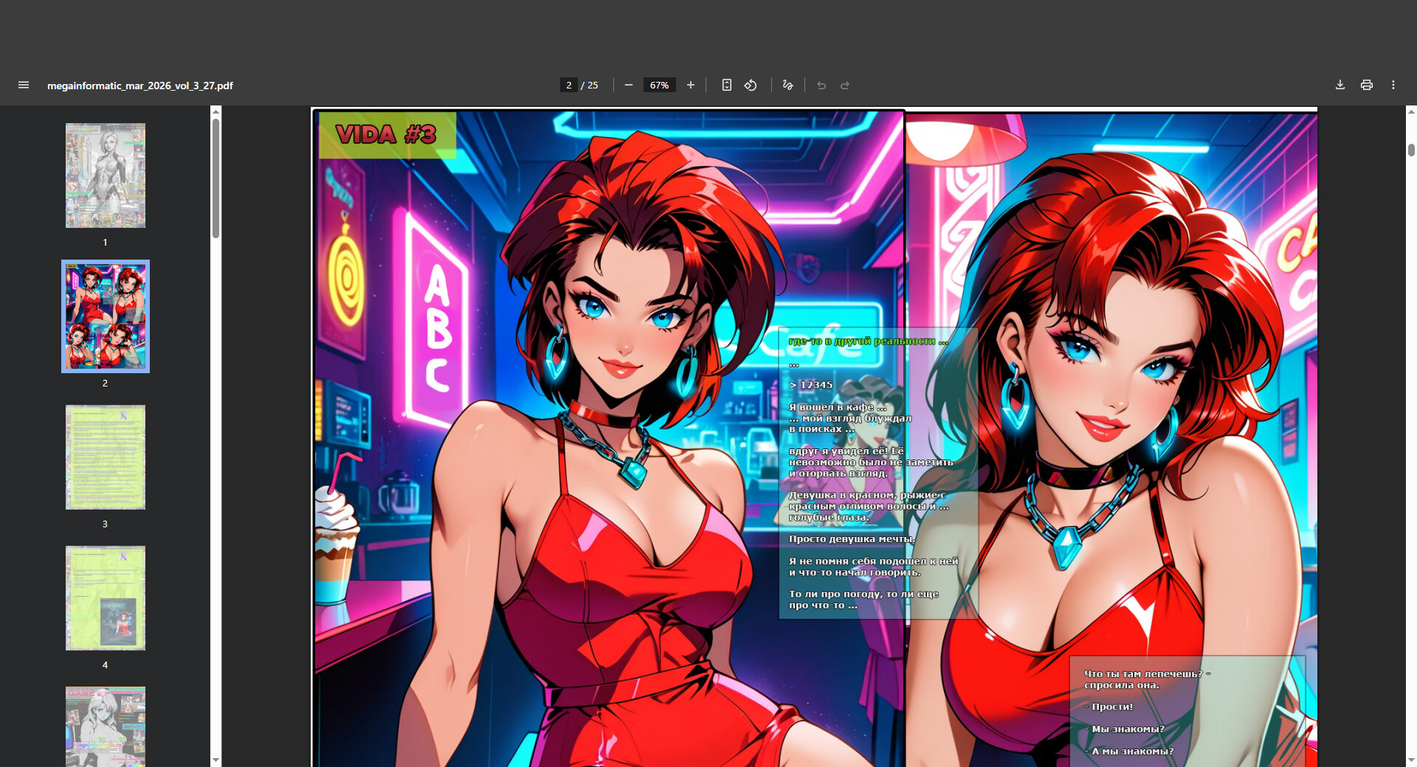
Task: Click the undo arrow icon
Action: click(821, 86)
